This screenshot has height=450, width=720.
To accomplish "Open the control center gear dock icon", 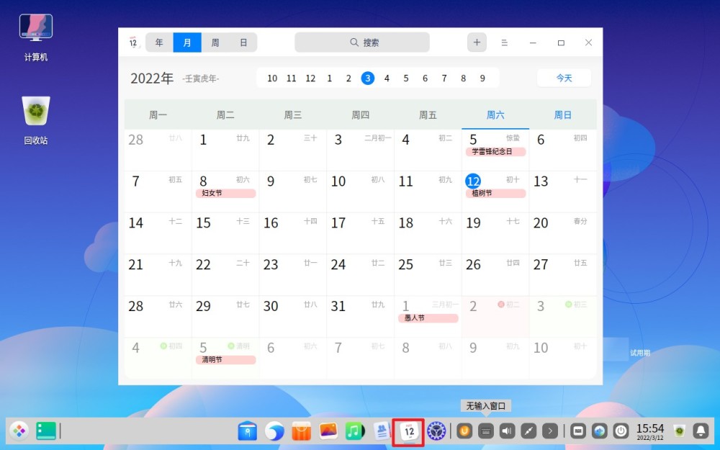I will click(436, 431).
